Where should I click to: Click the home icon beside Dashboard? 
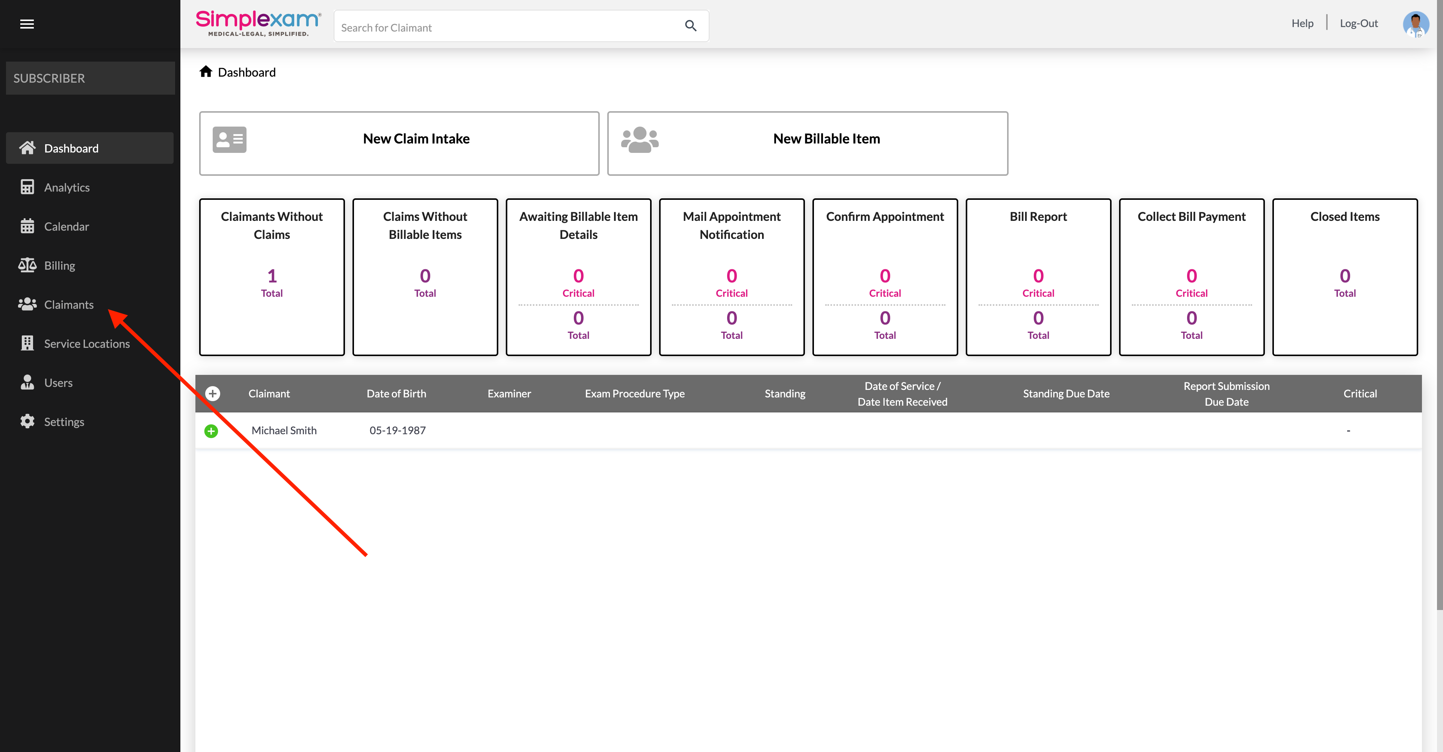206,72
